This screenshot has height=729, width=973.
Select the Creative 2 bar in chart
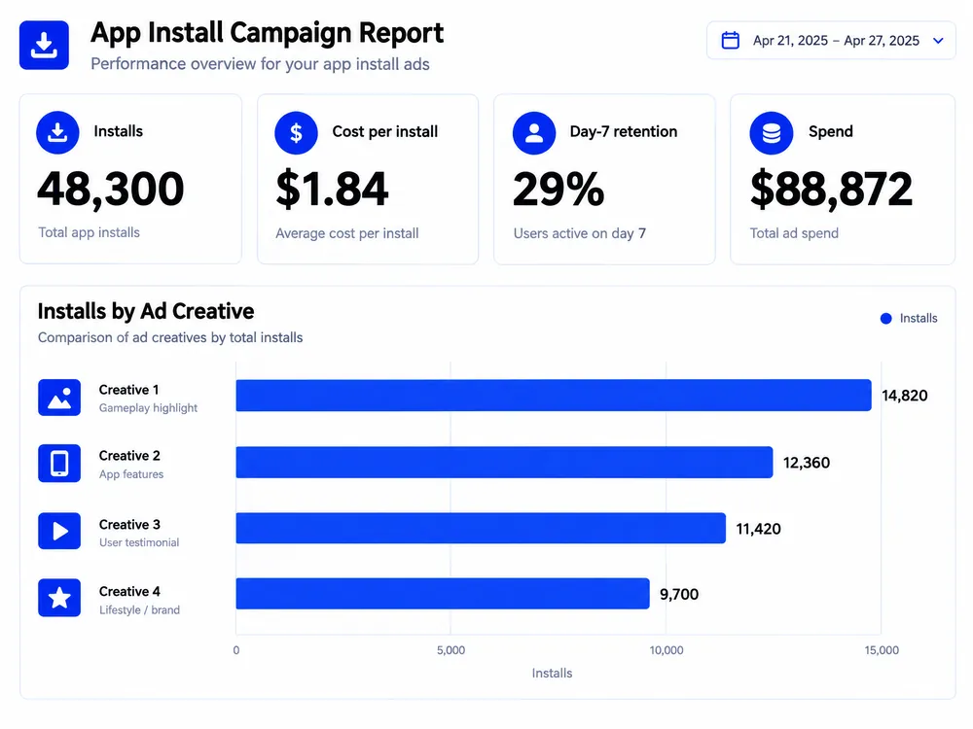504,463
